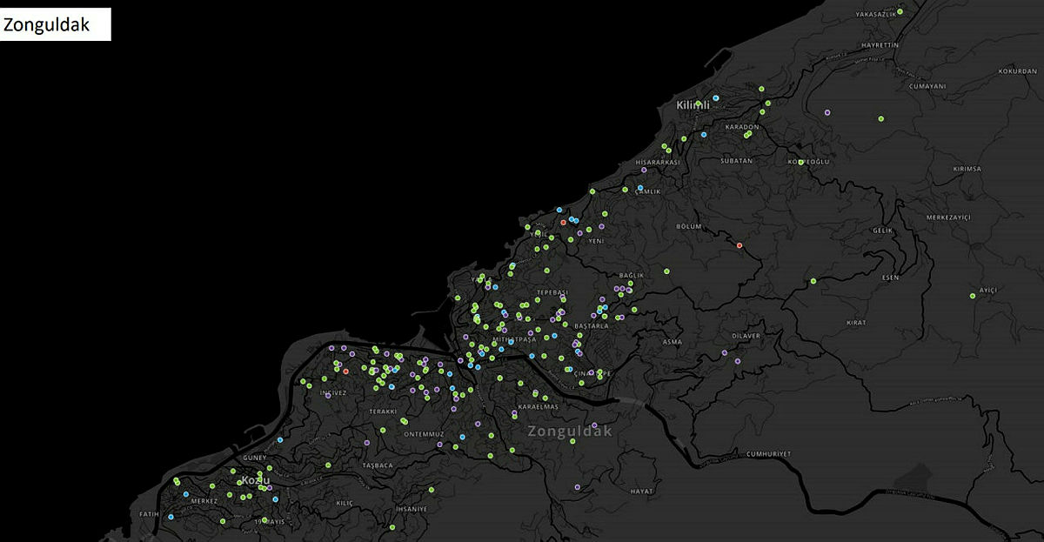Click the Zonguldak title box in the corner
The image size is (1044, 542).
(57, 25)
